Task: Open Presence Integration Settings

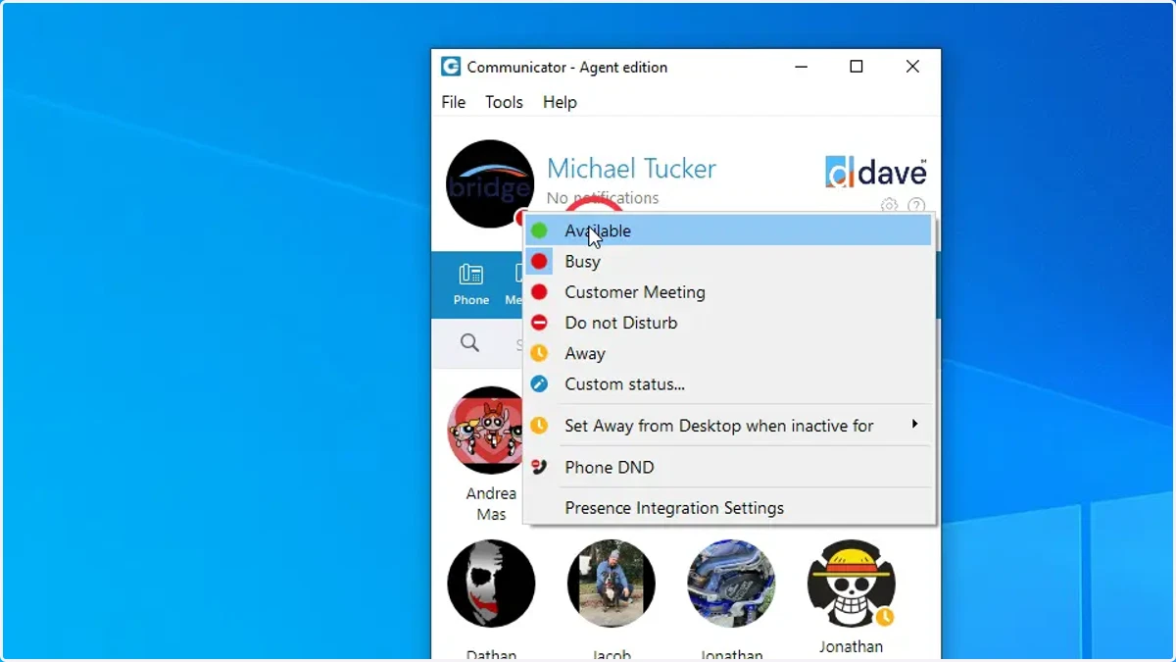Action: [x=728, y=508]
